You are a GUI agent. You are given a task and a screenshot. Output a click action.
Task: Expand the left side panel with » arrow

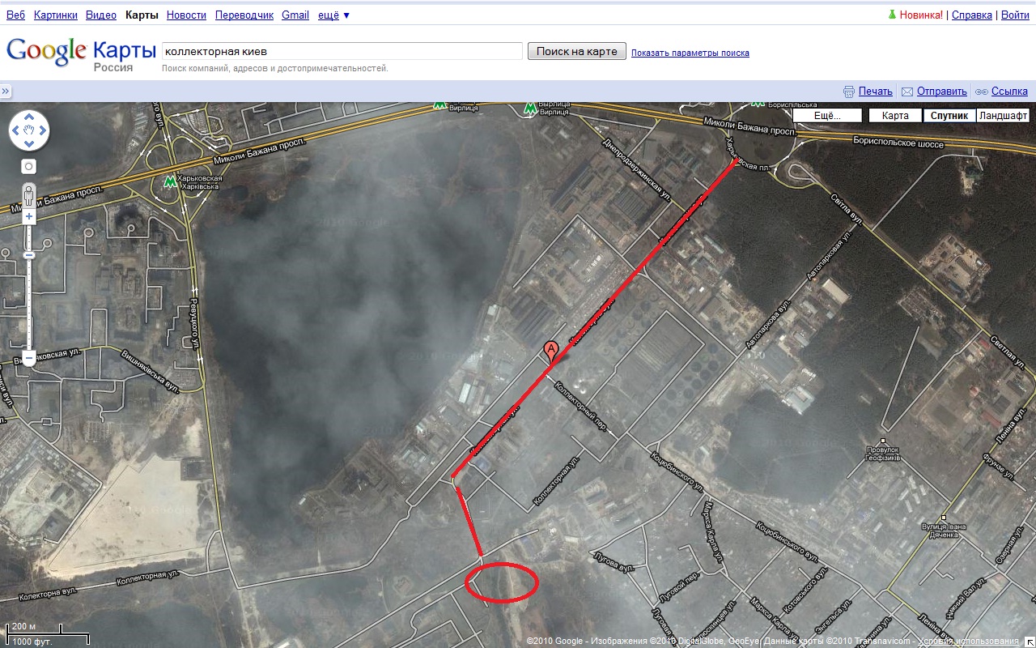[6, 92]
